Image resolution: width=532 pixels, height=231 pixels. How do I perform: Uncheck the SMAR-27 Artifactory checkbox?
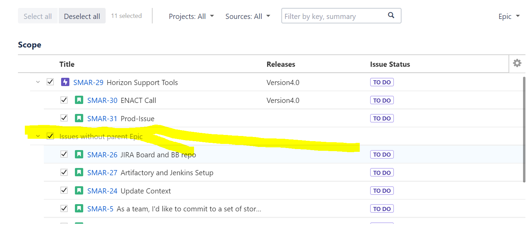[x=64, y=172]
